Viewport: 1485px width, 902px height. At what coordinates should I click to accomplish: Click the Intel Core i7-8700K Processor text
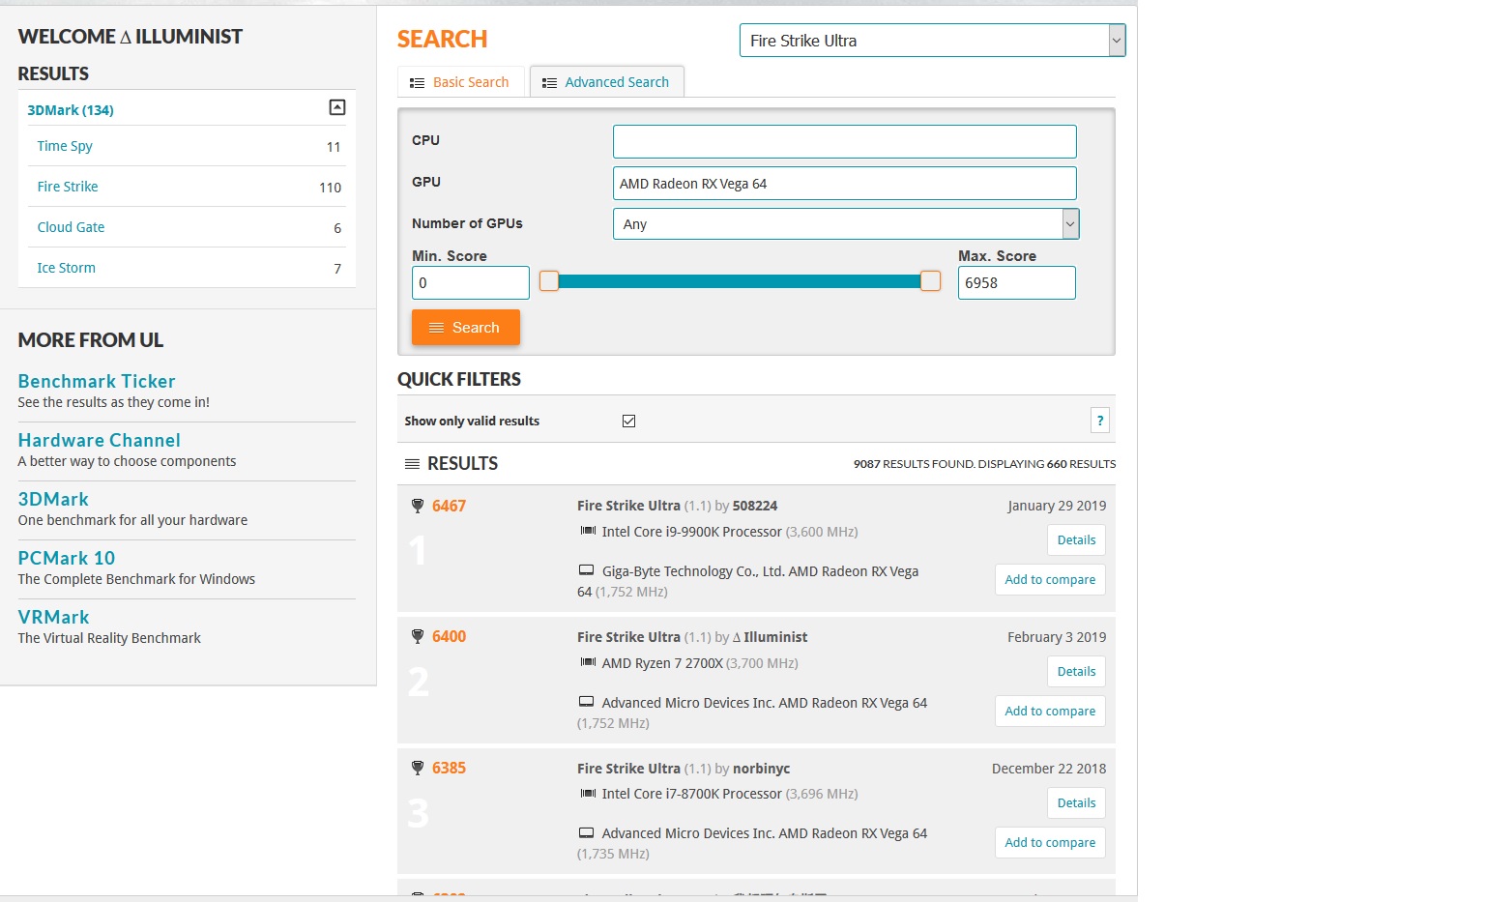pos(692,794)
